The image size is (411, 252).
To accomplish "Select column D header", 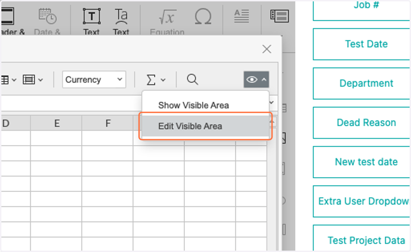I will (15, 123).
